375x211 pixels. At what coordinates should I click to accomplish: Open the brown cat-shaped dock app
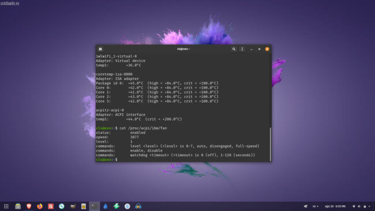(73, 206)
